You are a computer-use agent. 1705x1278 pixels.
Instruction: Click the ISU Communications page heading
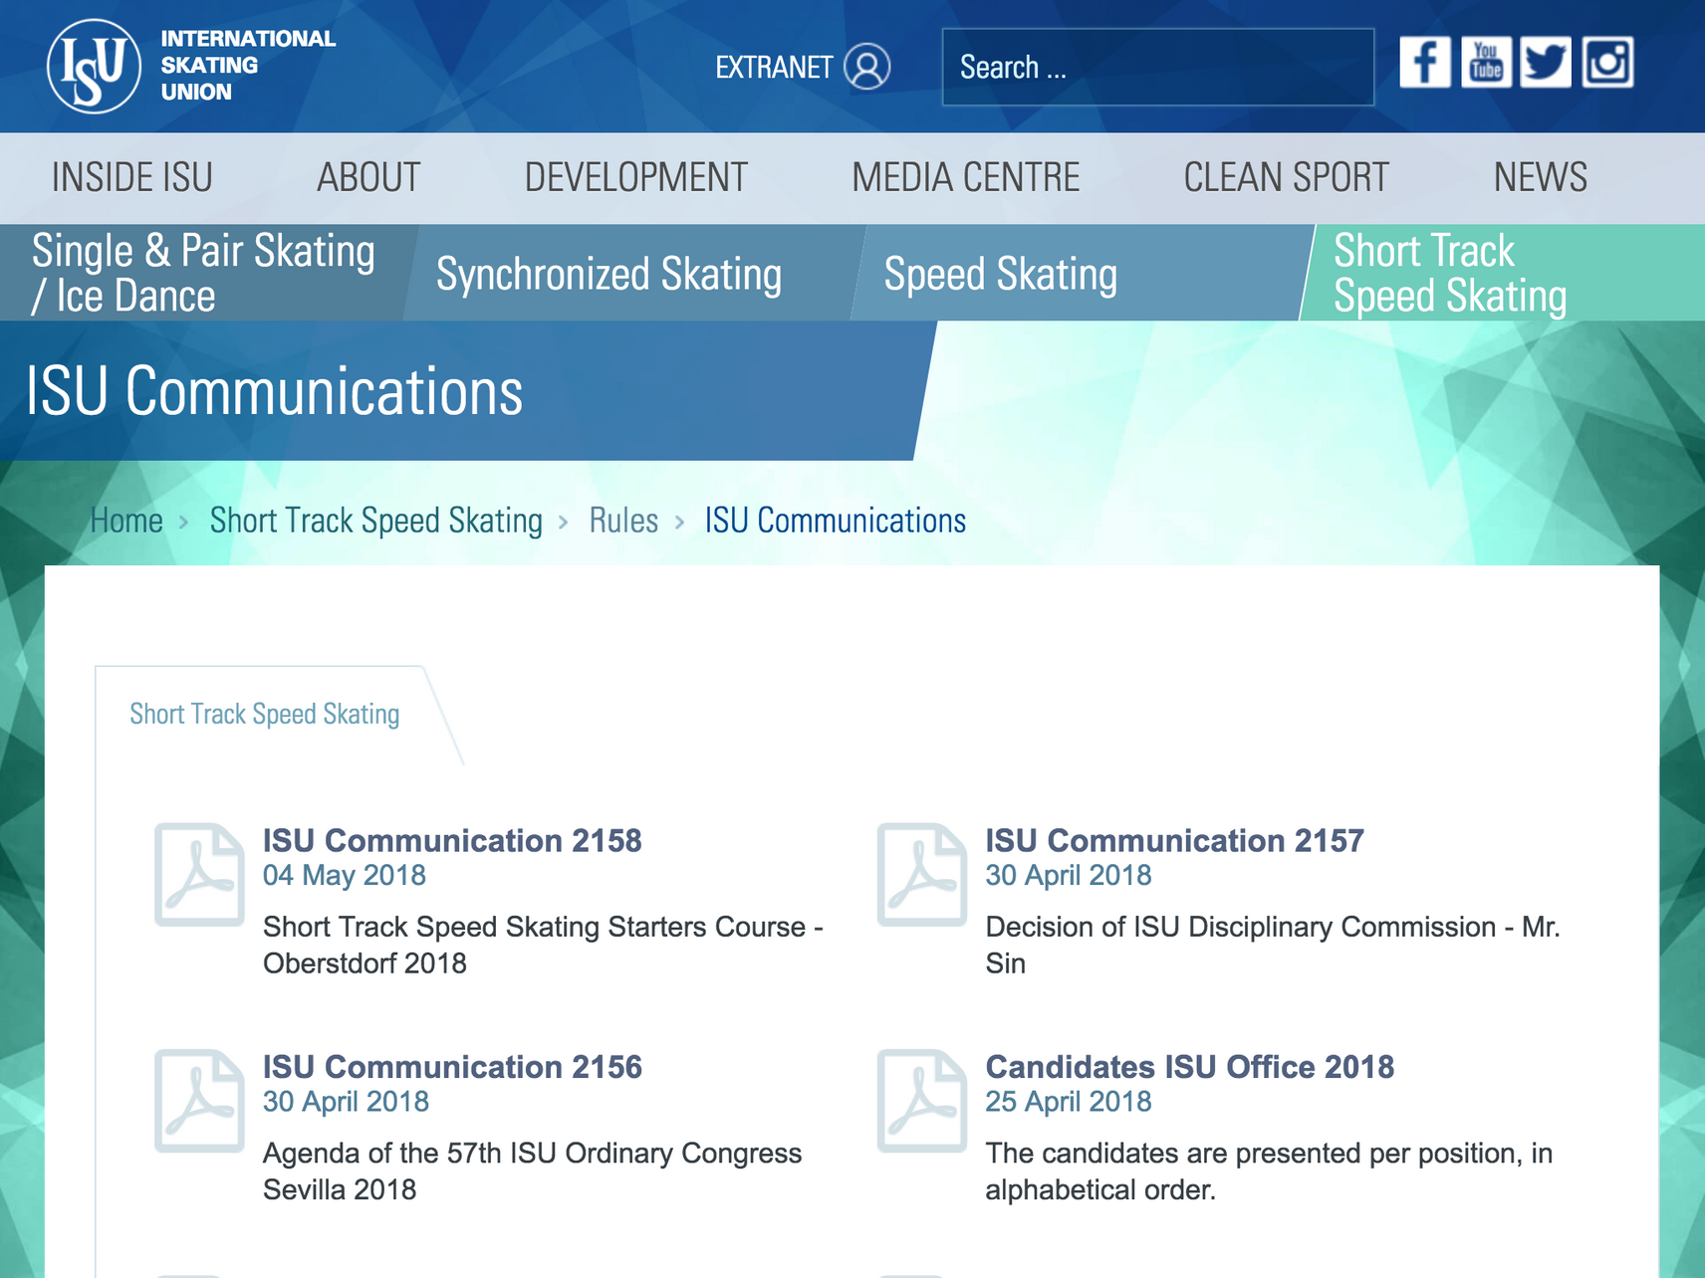tap(274, 391)
